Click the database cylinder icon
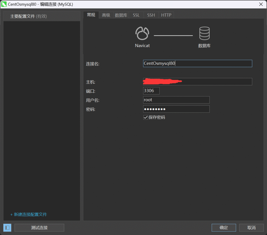267x235 pixels. pyautogui.click(x=204, y=33)
